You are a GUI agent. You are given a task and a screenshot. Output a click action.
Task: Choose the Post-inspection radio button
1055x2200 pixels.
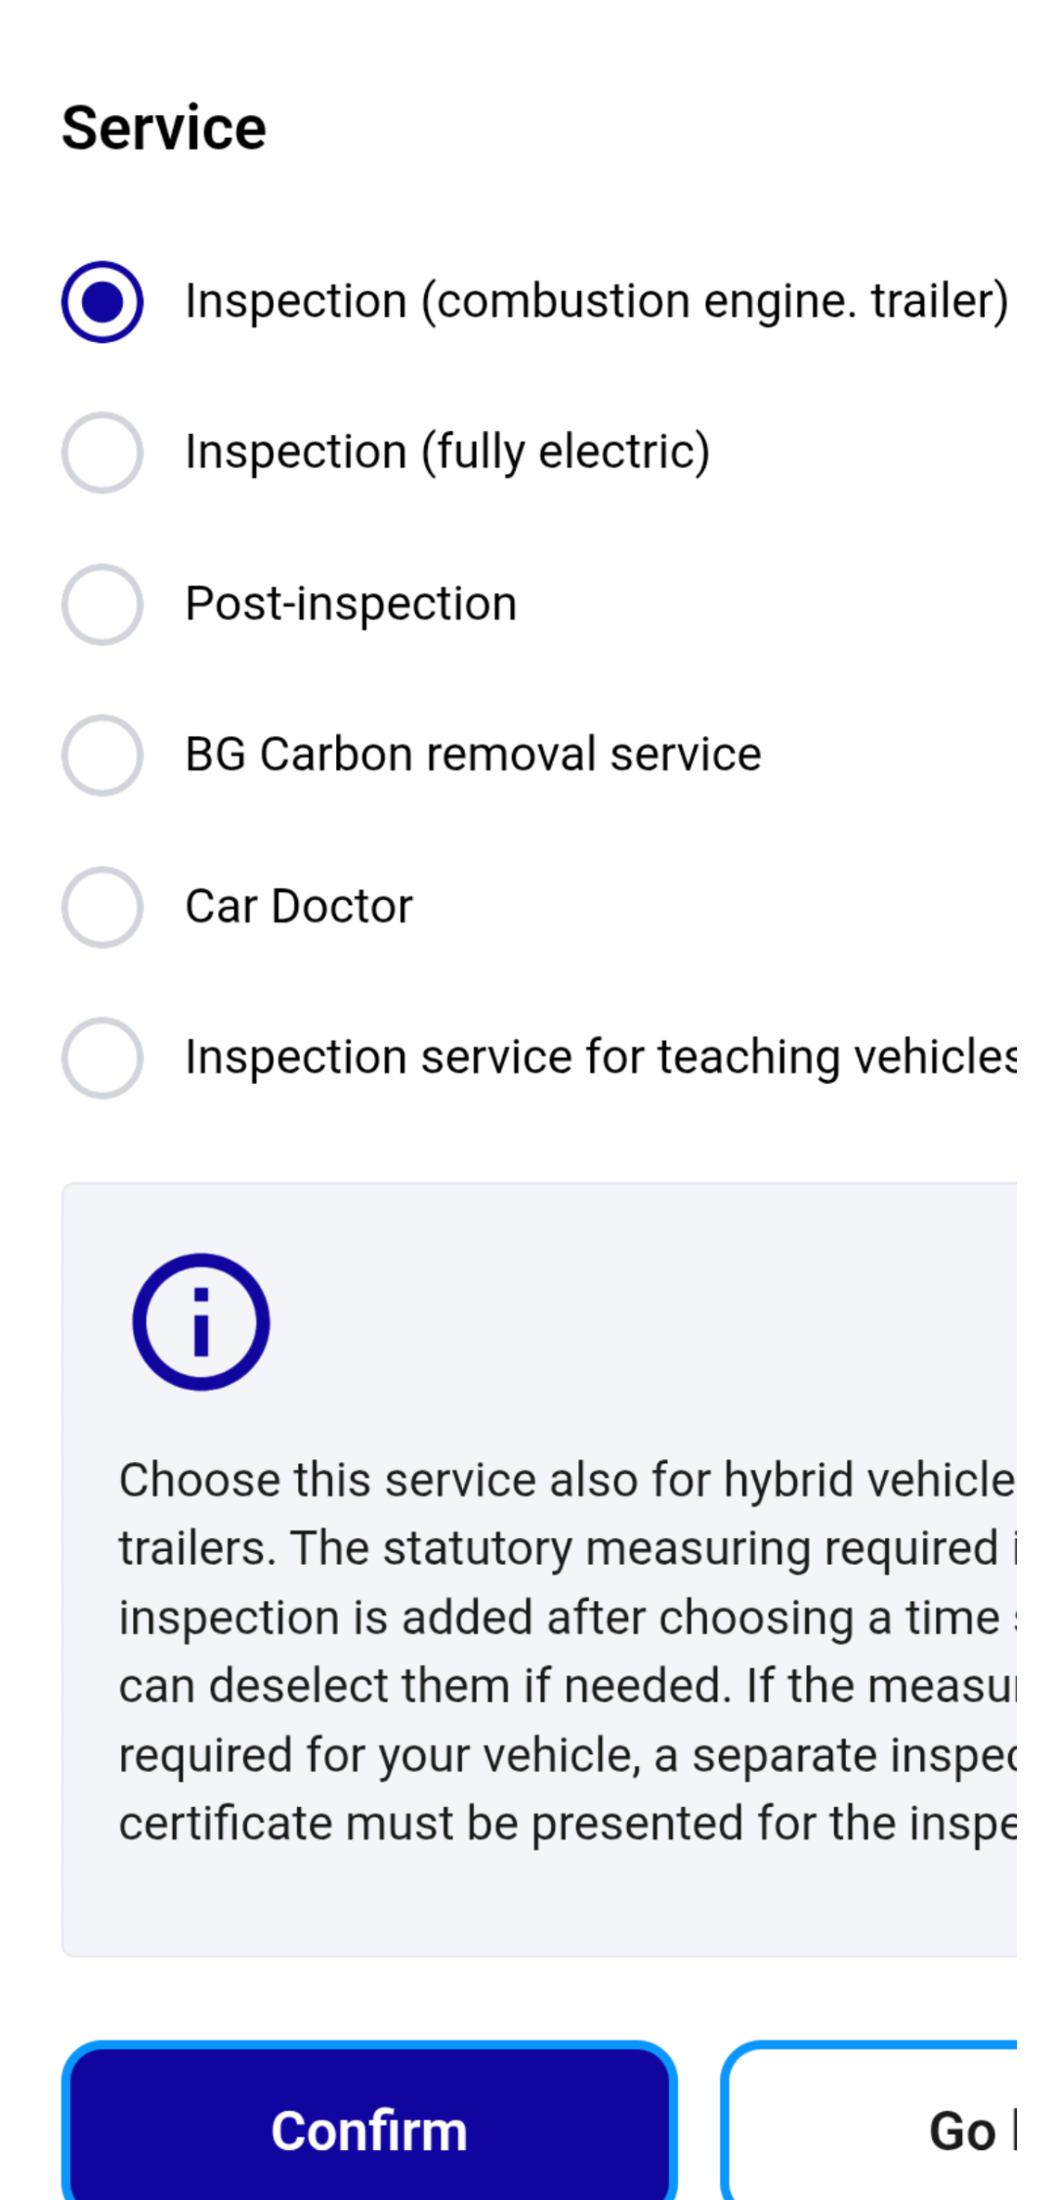click(x=103, y=604)
